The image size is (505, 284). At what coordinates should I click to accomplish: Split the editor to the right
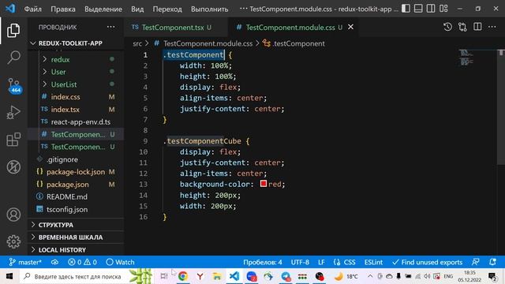(477, 27)
